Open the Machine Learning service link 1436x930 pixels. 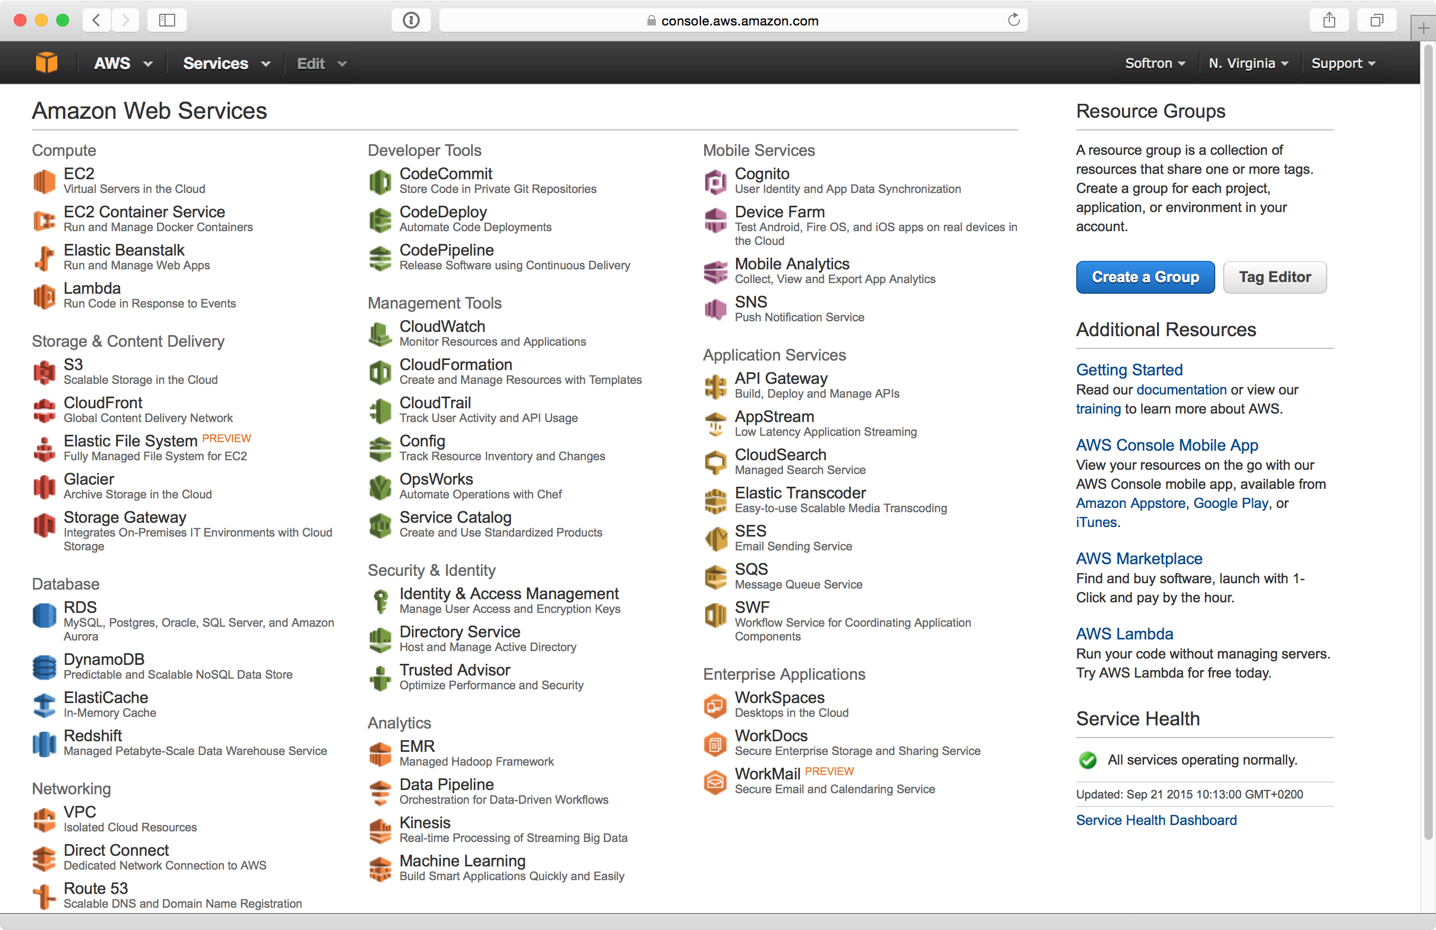[462, 861]
